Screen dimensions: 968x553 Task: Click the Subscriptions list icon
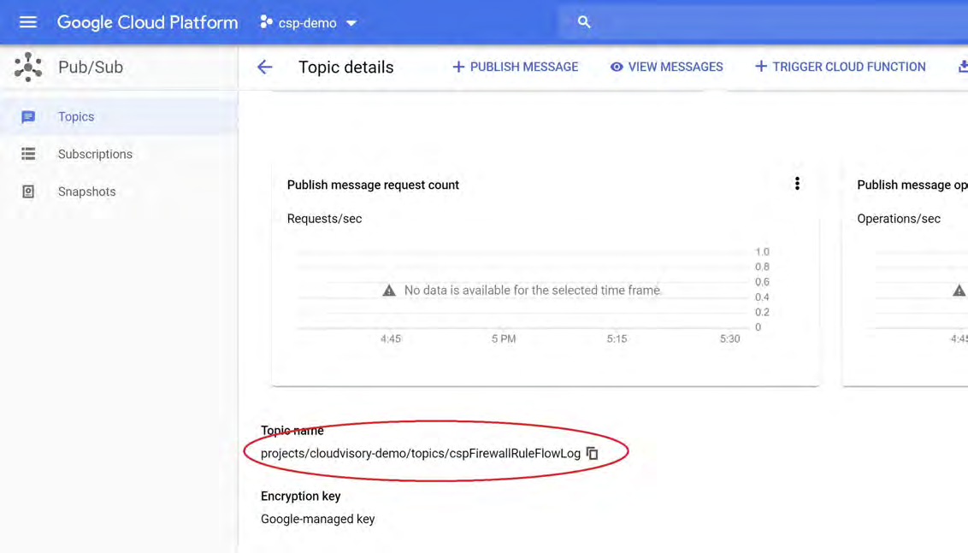tap(27, 154)
